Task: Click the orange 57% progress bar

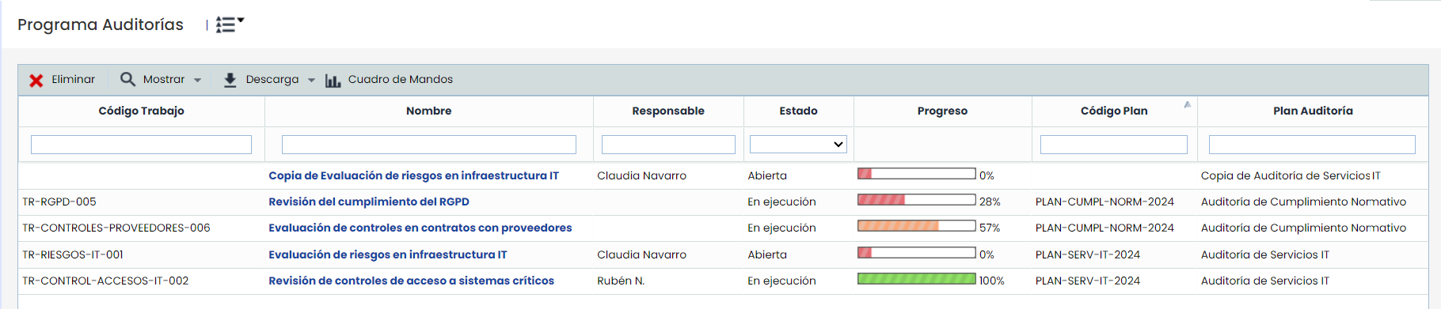Action: [x=917, y=226]
